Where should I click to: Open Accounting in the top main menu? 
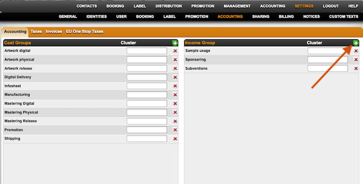click(x=272, y=6)
